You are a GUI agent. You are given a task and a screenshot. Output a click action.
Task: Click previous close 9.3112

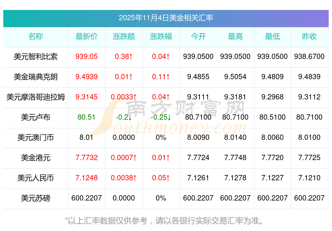(309, 97)
